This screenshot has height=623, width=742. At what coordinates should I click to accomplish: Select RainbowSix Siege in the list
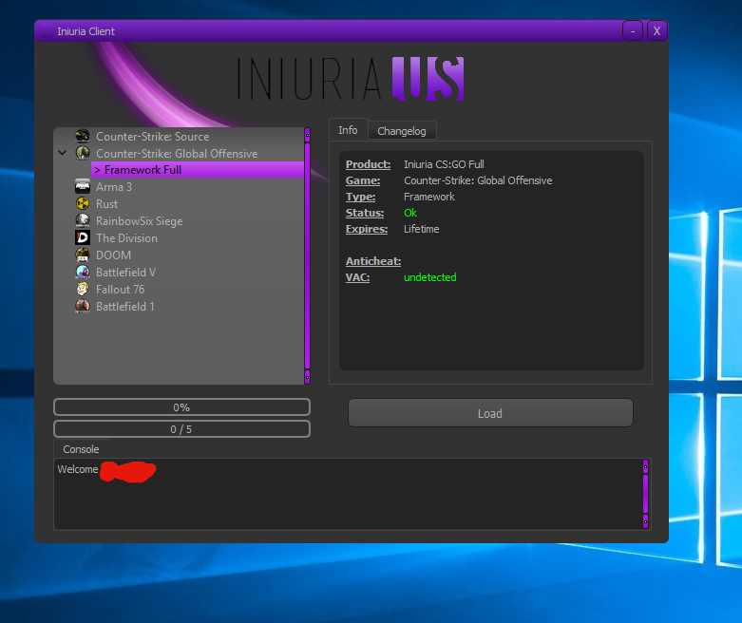139,221
